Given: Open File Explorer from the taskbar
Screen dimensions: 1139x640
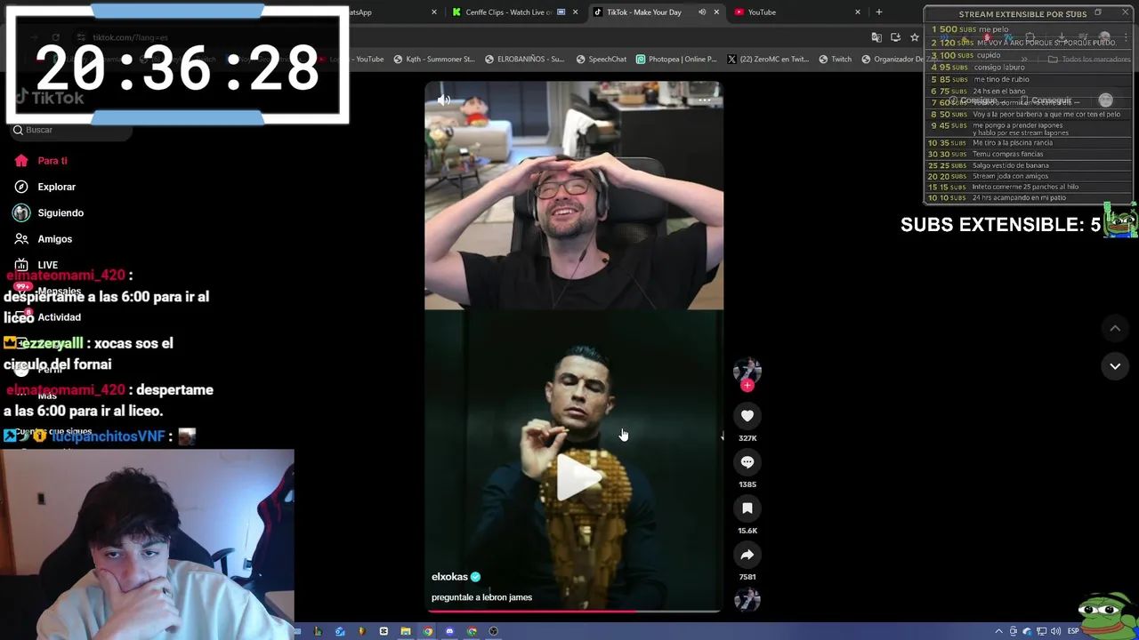Looking at the screenshot, I should coord(406,632).
